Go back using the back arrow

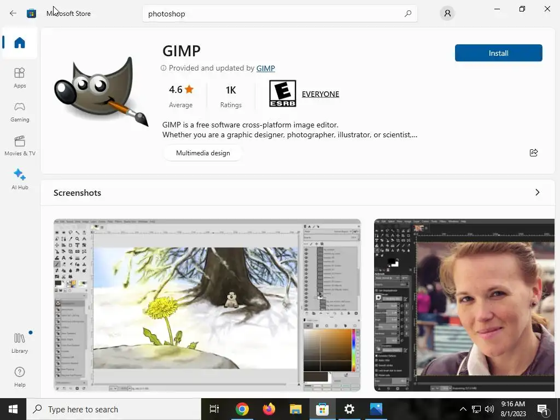(13, 14)
